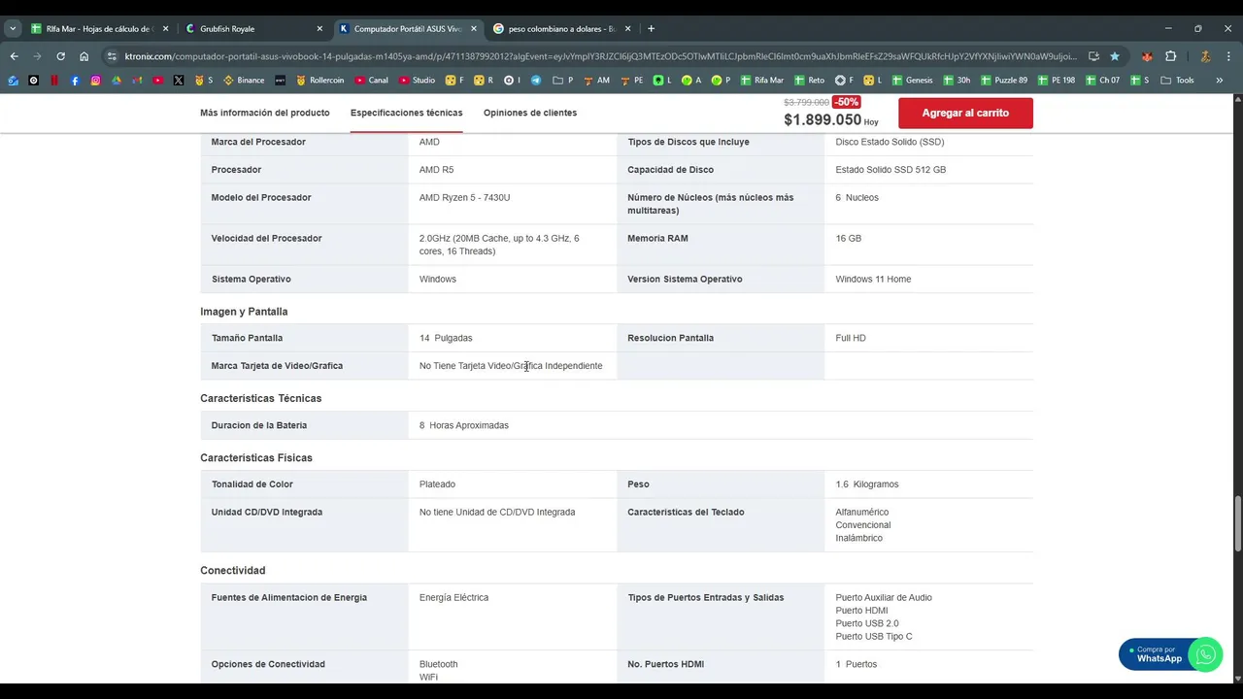The width and height of the screenshot is (1243, 699).
Task: Open Opiniones de clientes section
Action: [x=530, y=113]
